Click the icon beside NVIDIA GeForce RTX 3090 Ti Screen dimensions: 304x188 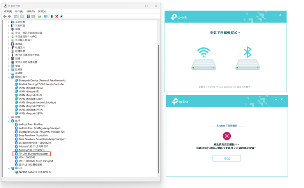pos(16,172)
